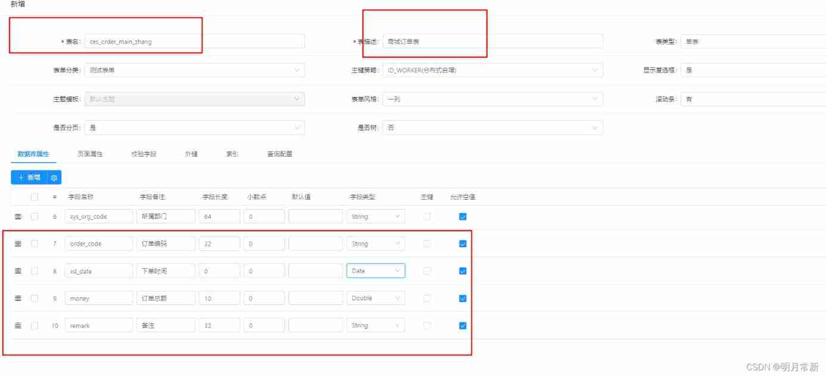Click the 新增 button to add a field
The height and width of the screenshot is (376, 826).
(29, 177)
